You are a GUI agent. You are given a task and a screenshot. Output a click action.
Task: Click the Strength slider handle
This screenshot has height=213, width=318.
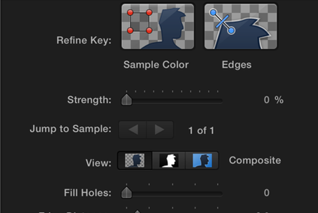127,100
